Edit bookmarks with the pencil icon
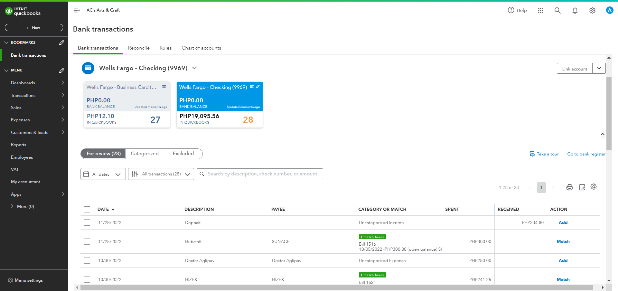This screenshot has width=618, height=291. pyautogui.click(x=61, y=42)
